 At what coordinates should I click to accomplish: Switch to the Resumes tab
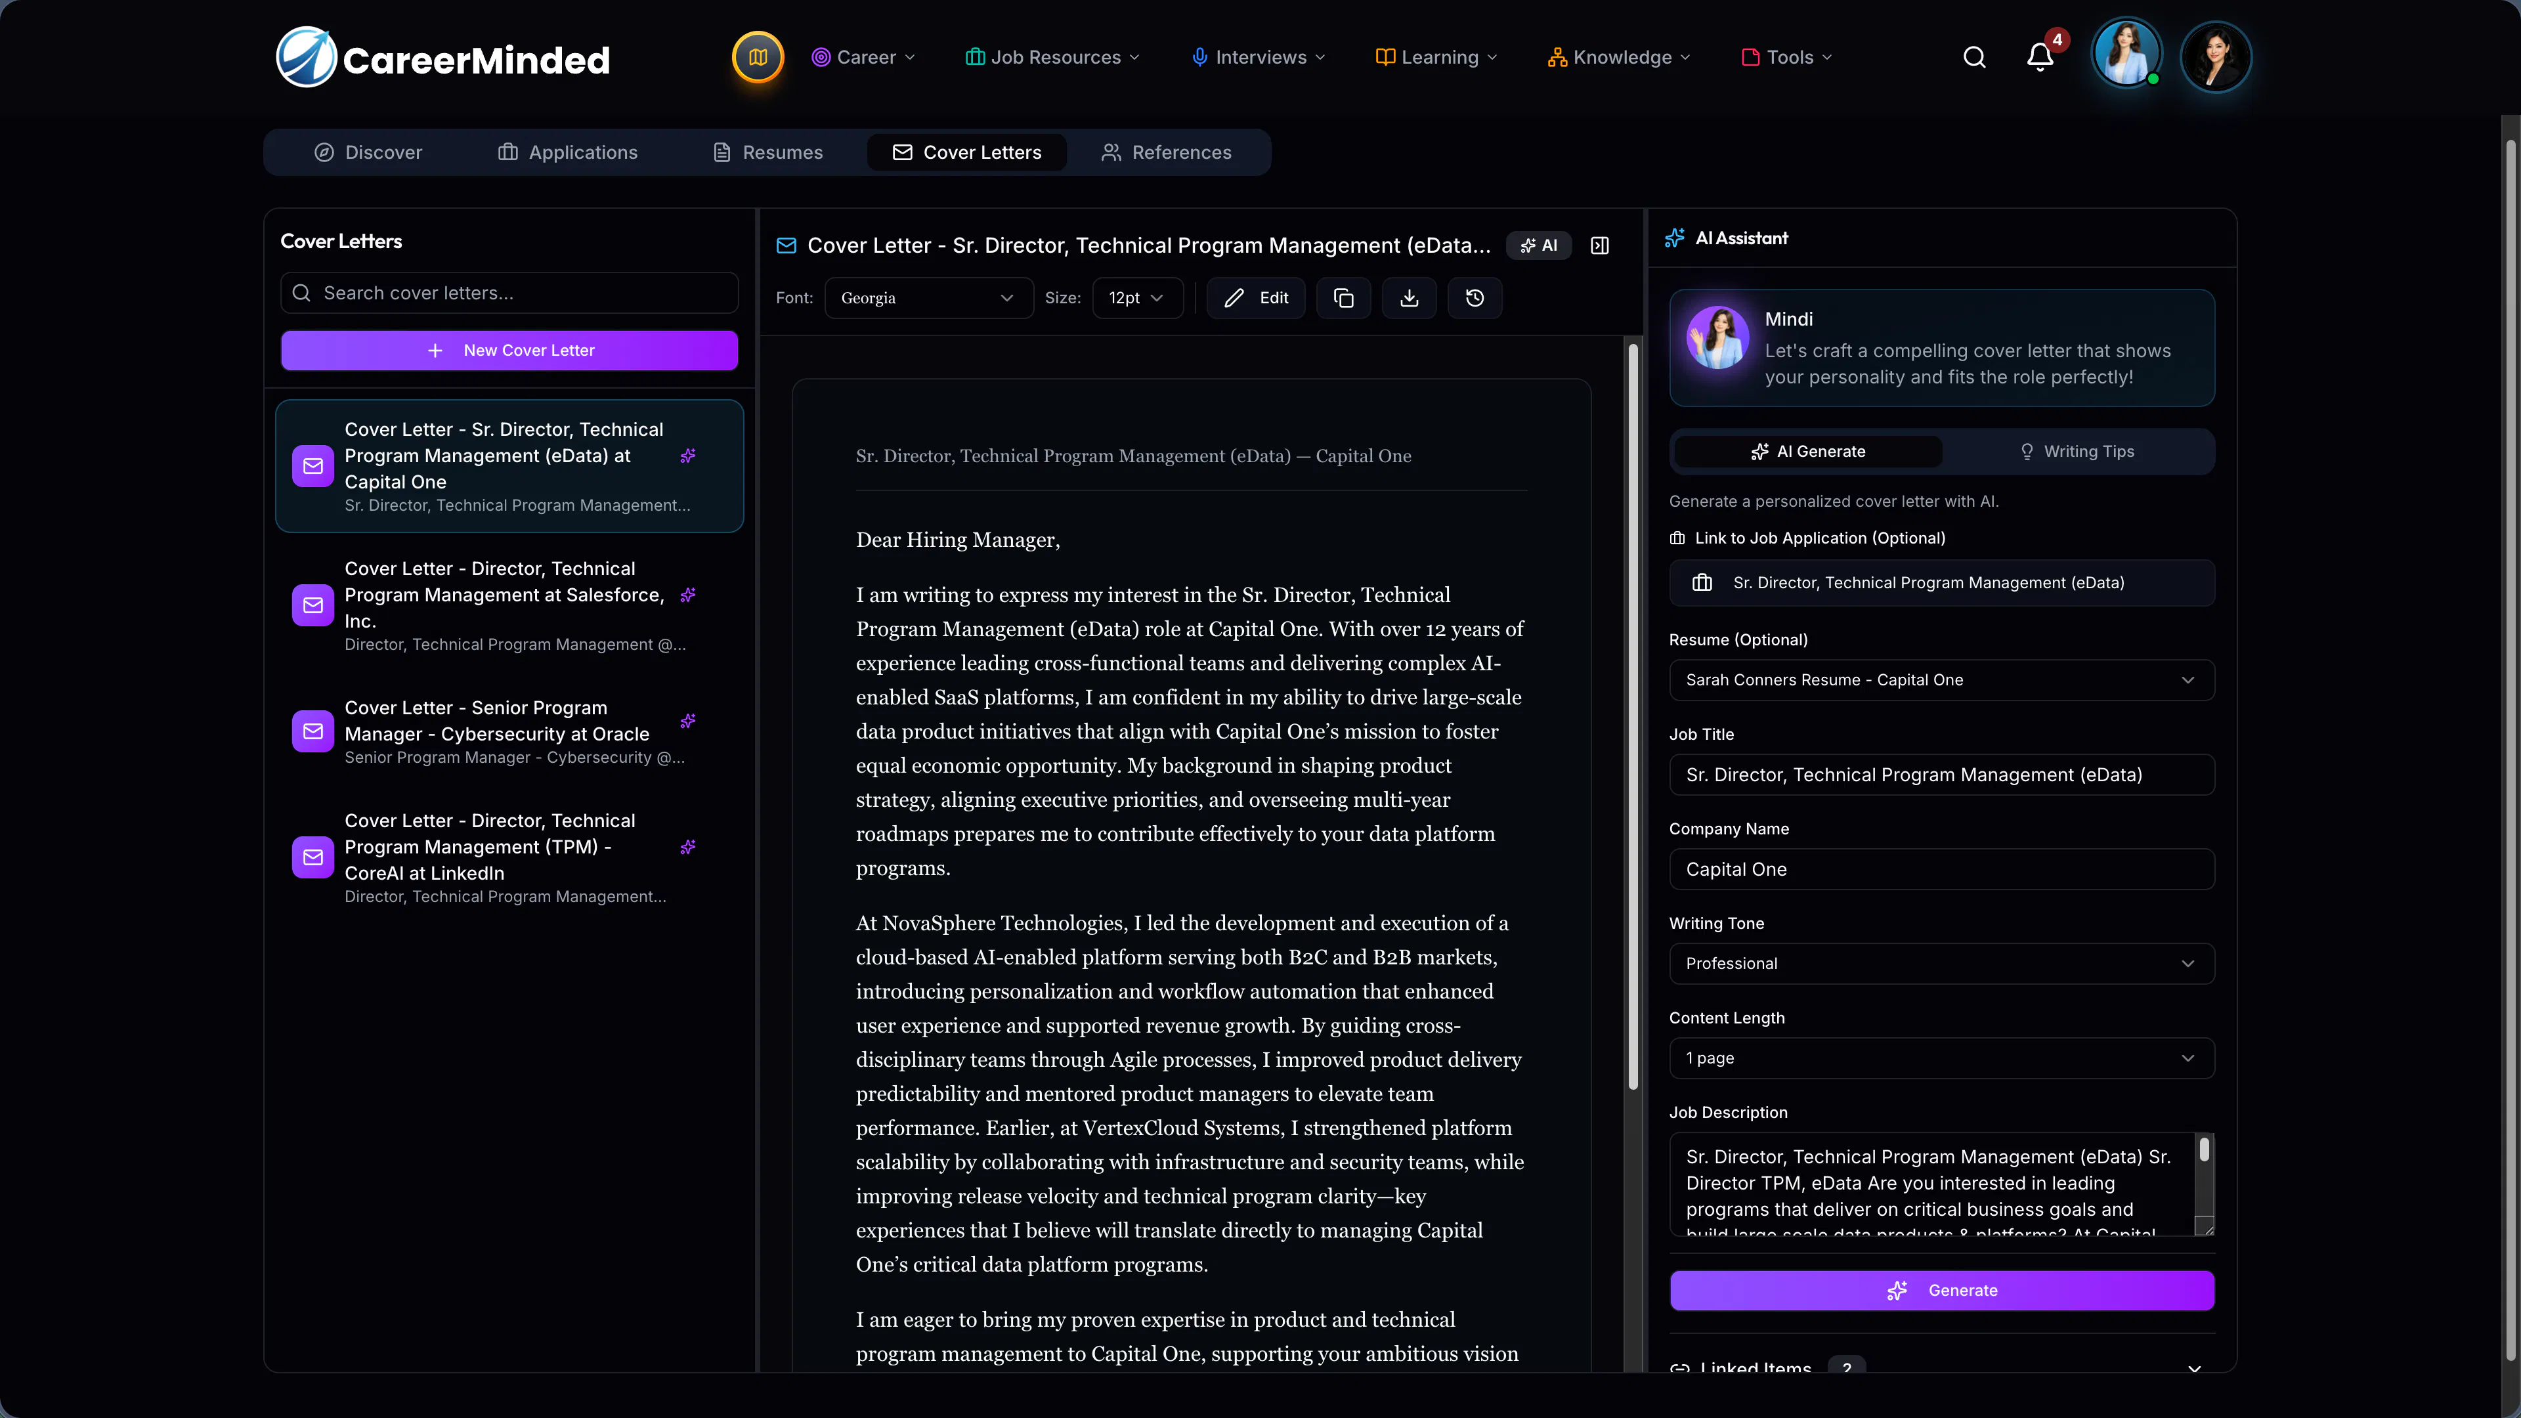768,153
